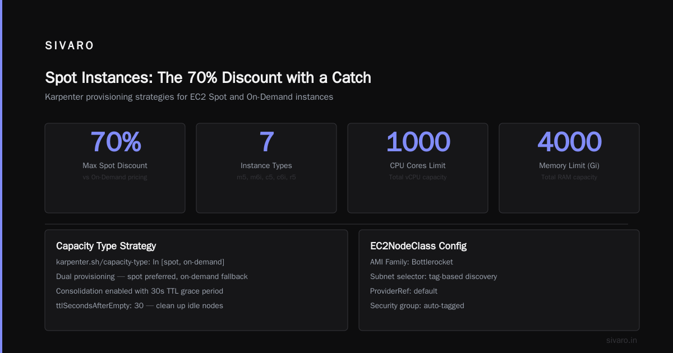The height and width of the screenshot is (353, 673).
Task: Open the sivaro.in footer link
Action: [621, 340]
